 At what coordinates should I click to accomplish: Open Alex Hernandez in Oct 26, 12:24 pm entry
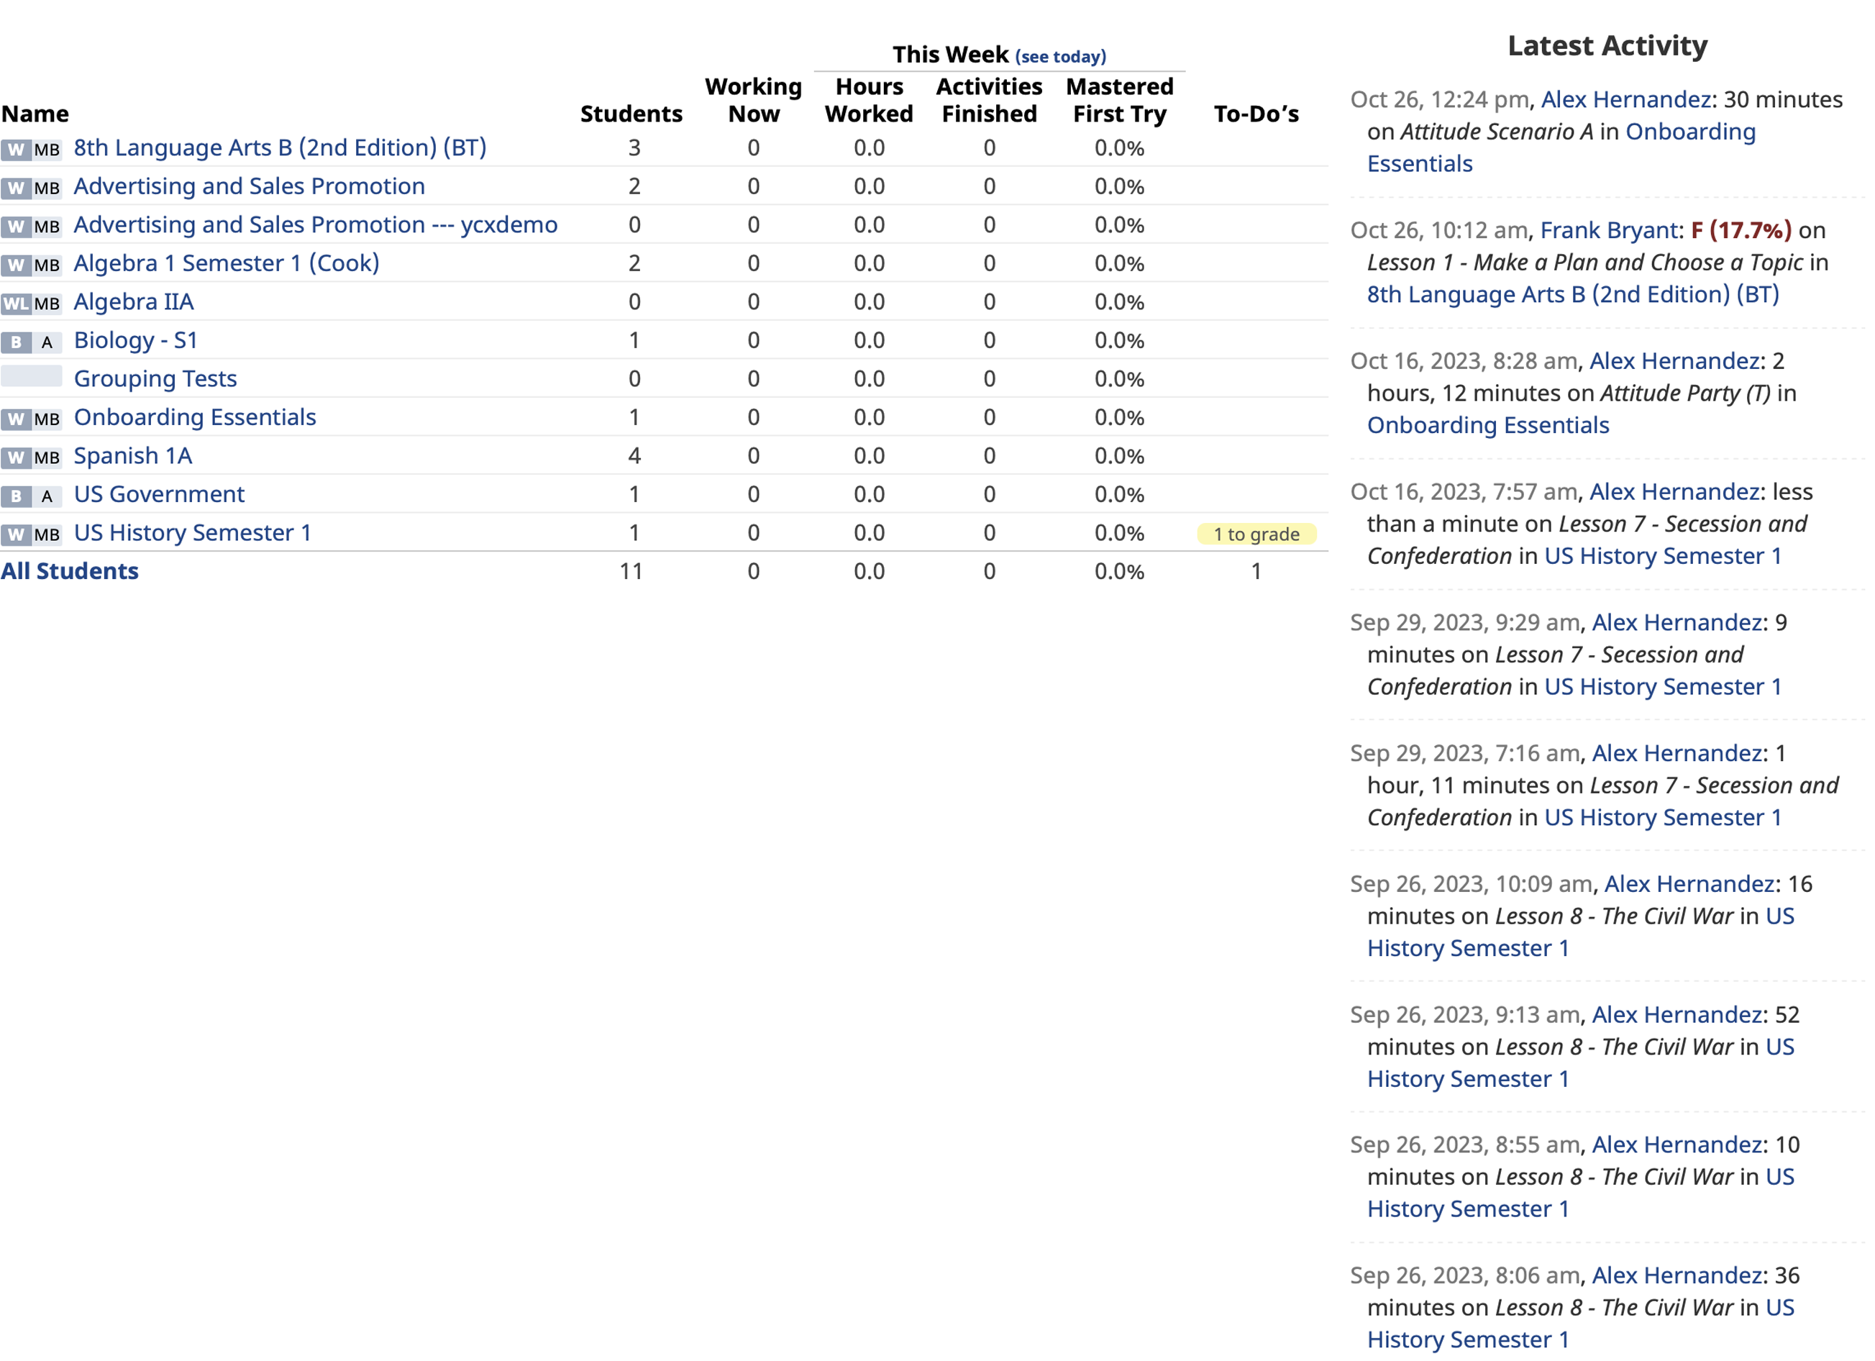tap(1626, 100)
